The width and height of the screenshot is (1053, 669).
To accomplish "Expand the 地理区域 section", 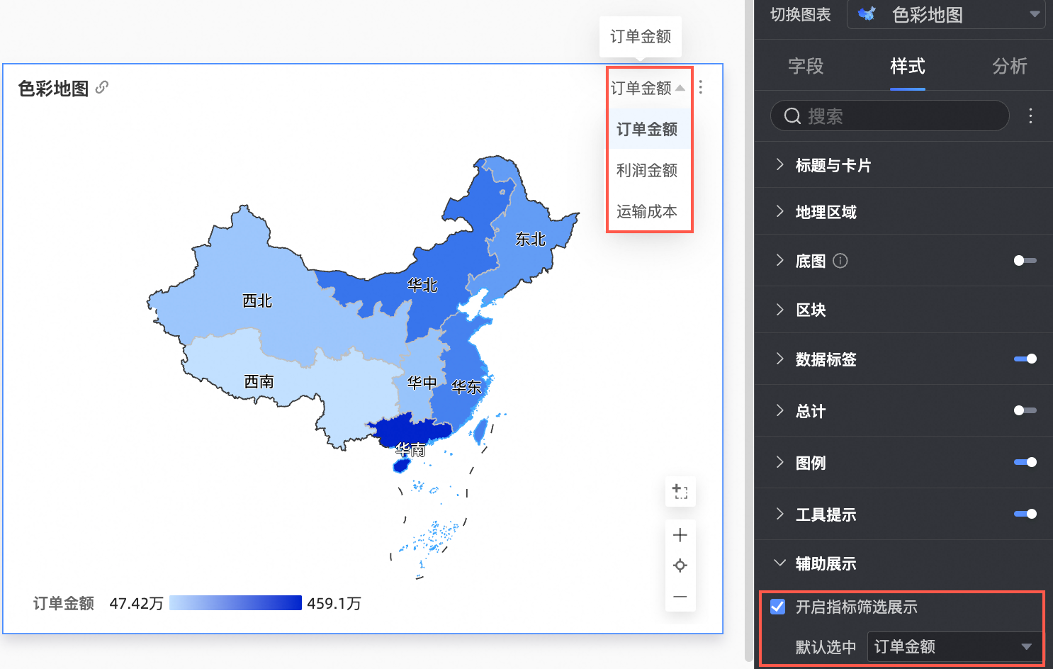I will point(826,212).
